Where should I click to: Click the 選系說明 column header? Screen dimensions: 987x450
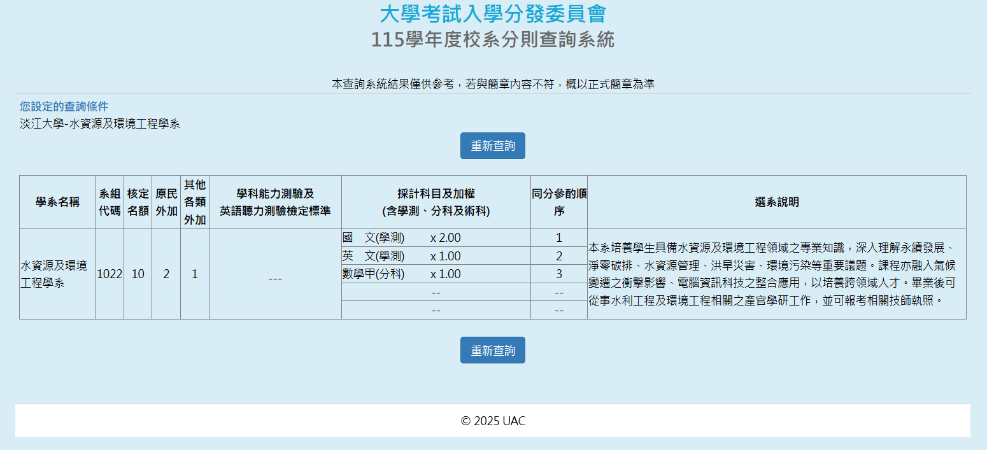[776, 202]
